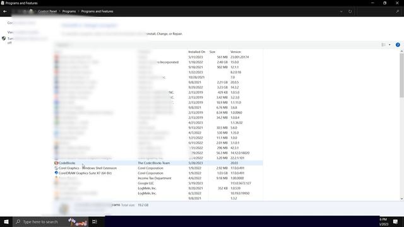Click version 23.001.20174
The height and width of the screenshot is (227, 404).
point(240,57)
